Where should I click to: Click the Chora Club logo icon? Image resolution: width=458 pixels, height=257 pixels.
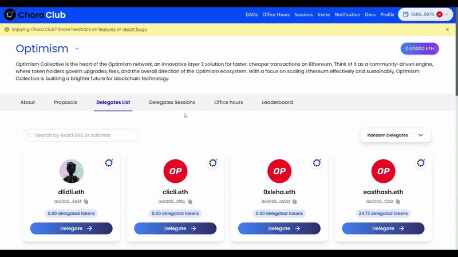click(10, 15)
